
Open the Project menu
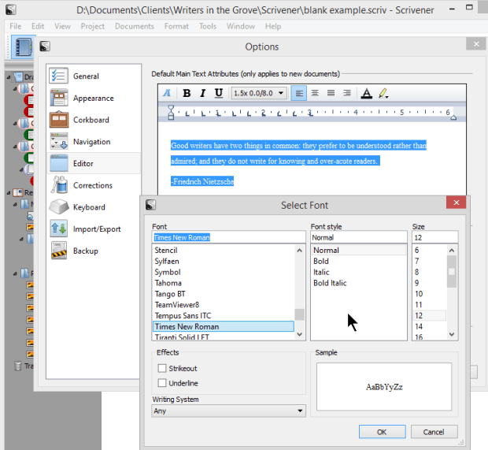point(92,26)
